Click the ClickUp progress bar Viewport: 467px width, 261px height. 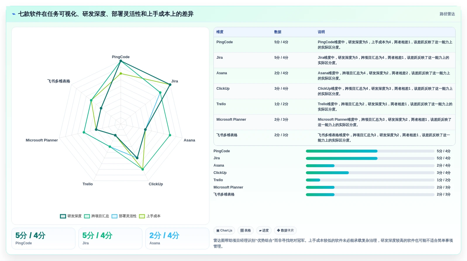pos(370,173)
